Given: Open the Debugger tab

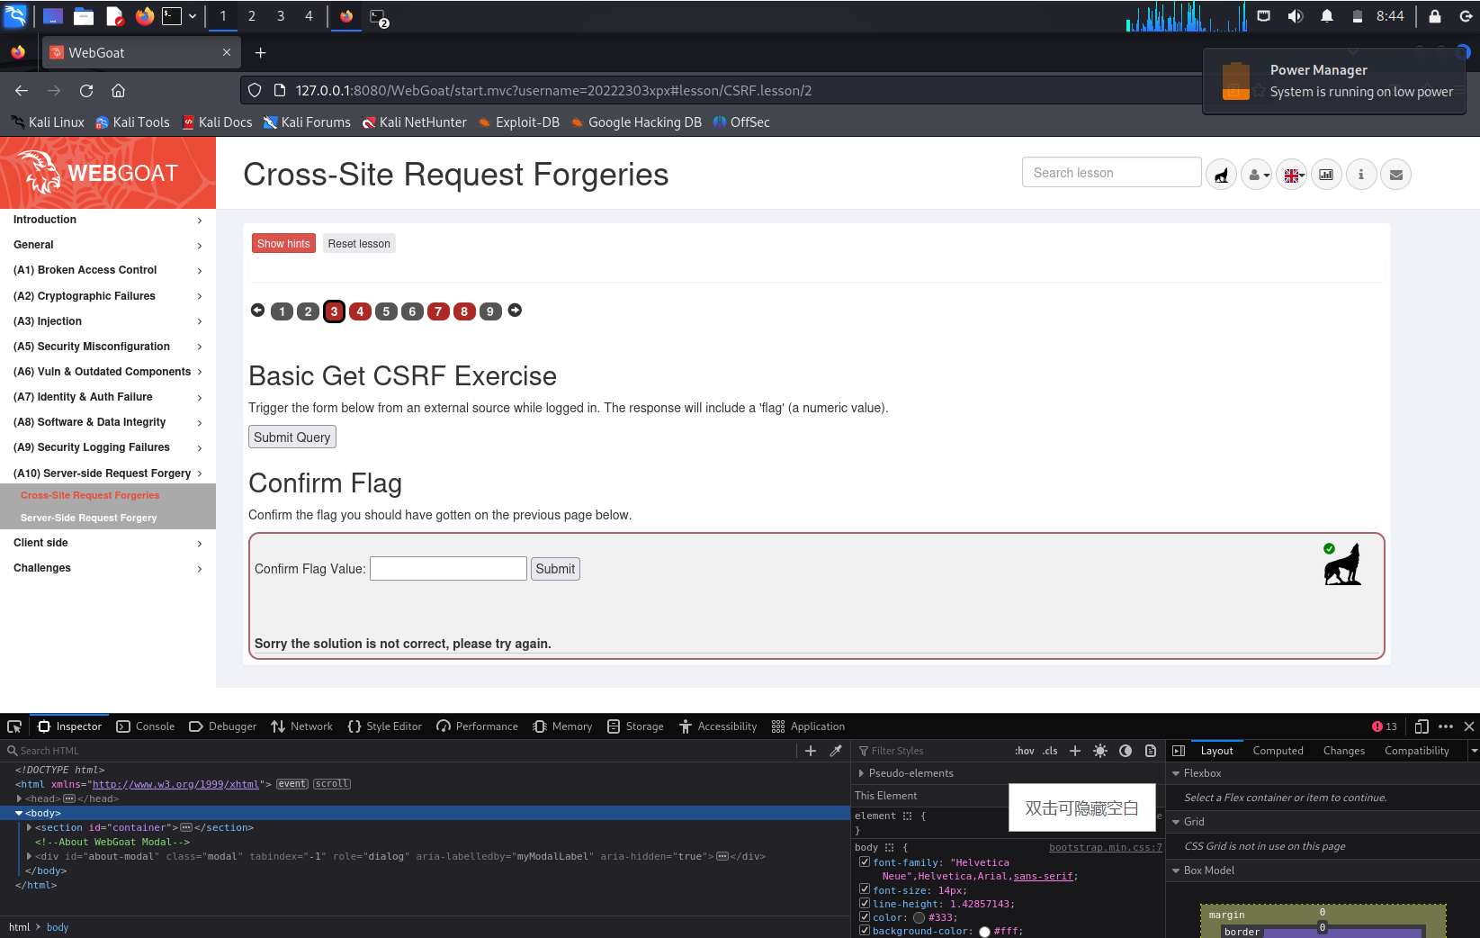Looking at the screenshot, I should (x=223, y=726).
